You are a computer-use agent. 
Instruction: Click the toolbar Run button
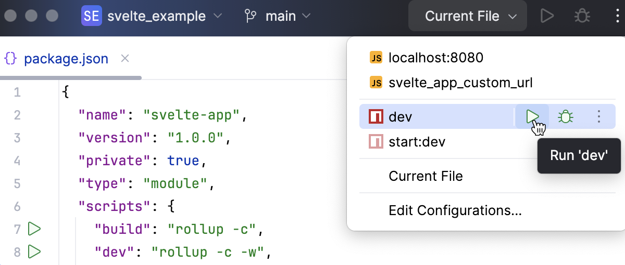[546, 16]
